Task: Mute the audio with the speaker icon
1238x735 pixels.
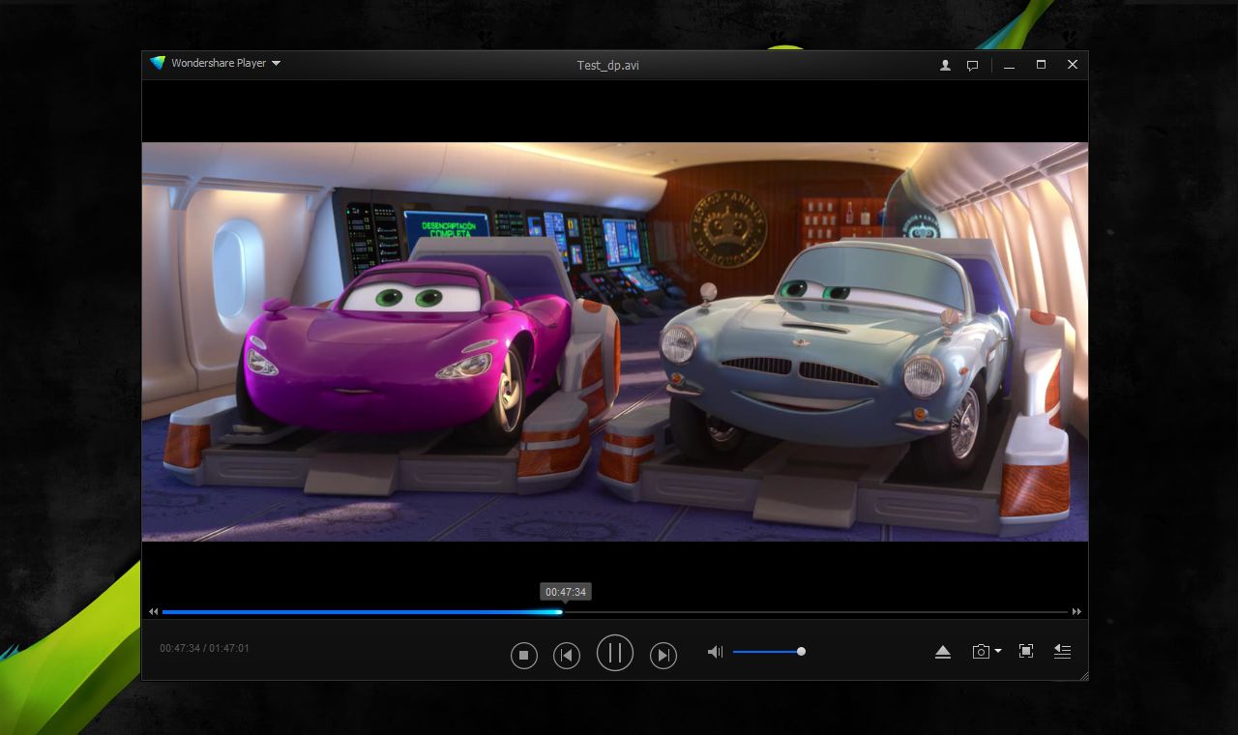Action: tap(715, 652)
